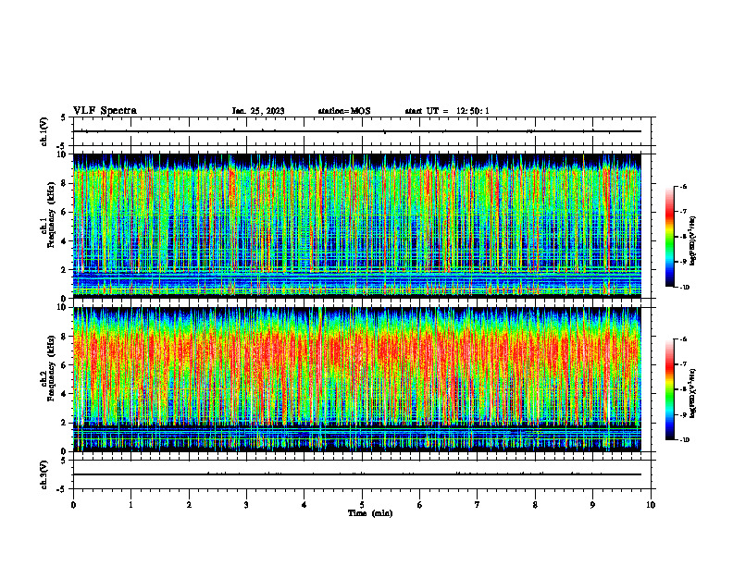Image resolution: width=733 pixels, height=566 pixels.
Task: Select the time-axis tick label "5"
Action: 362,505
